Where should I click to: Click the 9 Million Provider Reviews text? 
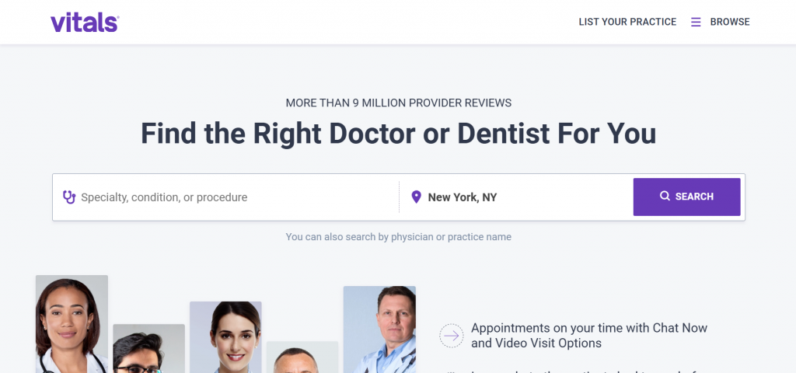(398, 103)
